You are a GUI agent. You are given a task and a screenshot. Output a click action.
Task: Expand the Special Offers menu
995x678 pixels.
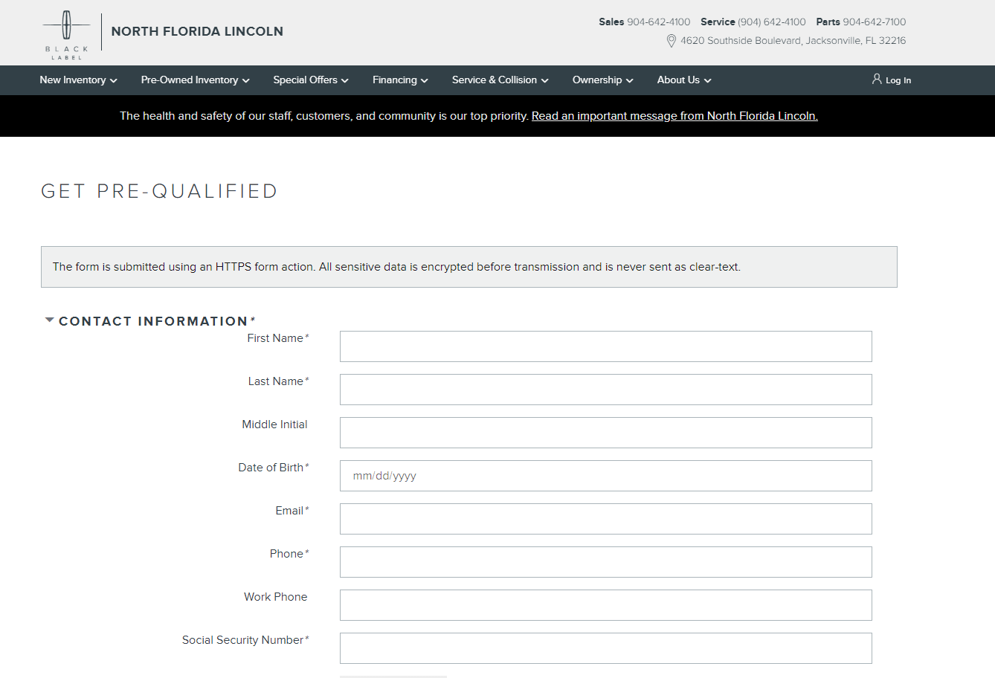[311, 80]
